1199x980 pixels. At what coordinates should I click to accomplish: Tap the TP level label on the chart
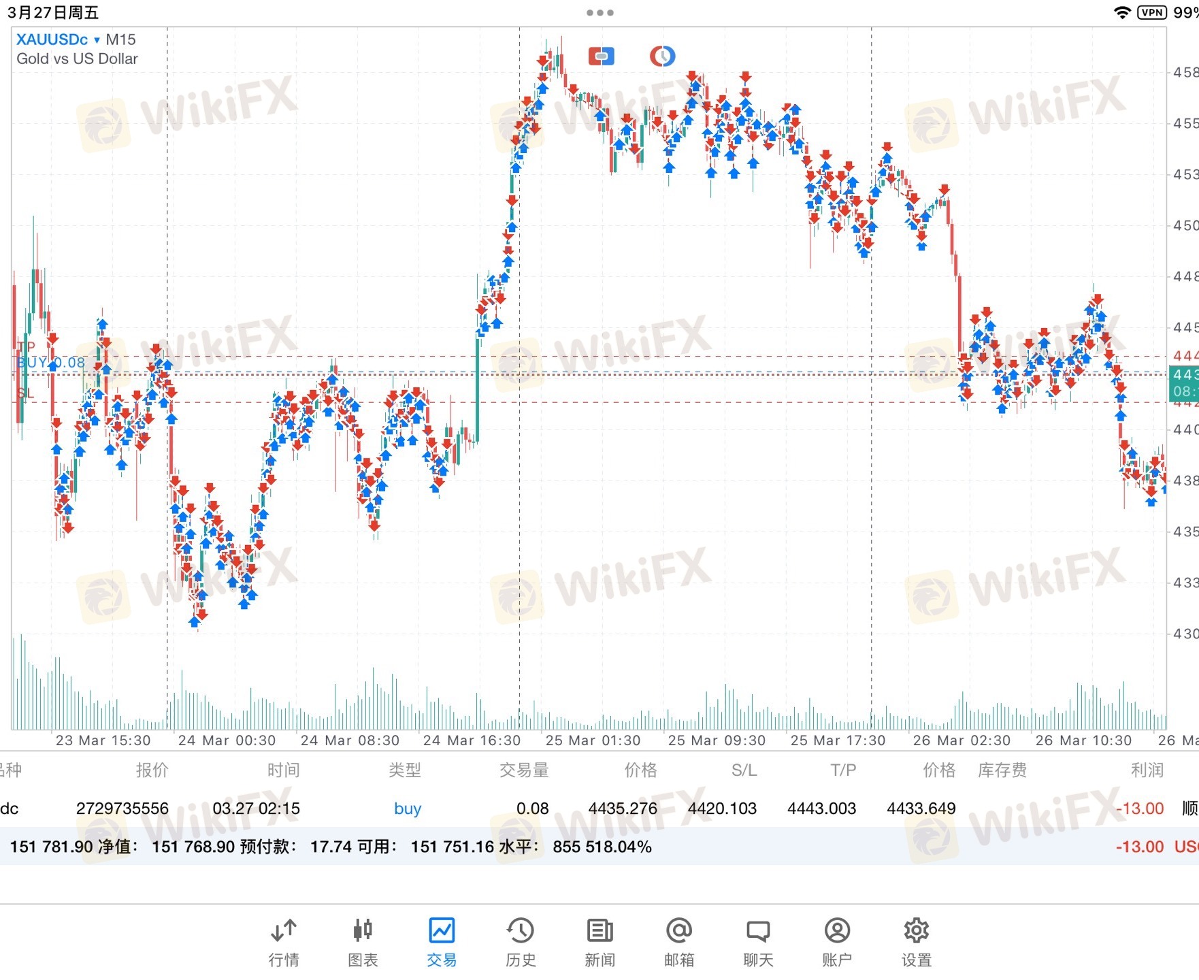pyautogui.click(x=26, y=347)
